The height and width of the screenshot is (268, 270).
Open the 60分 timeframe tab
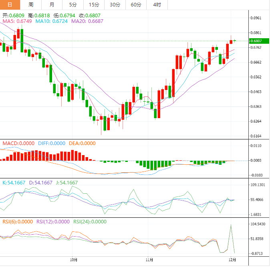click(x=136, y=5)
